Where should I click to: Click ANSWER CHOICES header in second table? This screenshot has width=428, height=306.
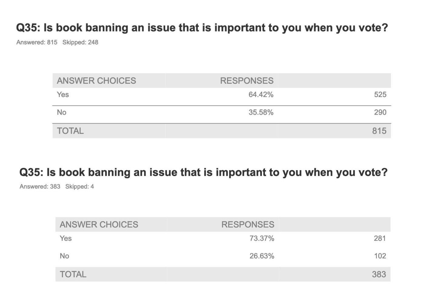(x=99, y=224)
